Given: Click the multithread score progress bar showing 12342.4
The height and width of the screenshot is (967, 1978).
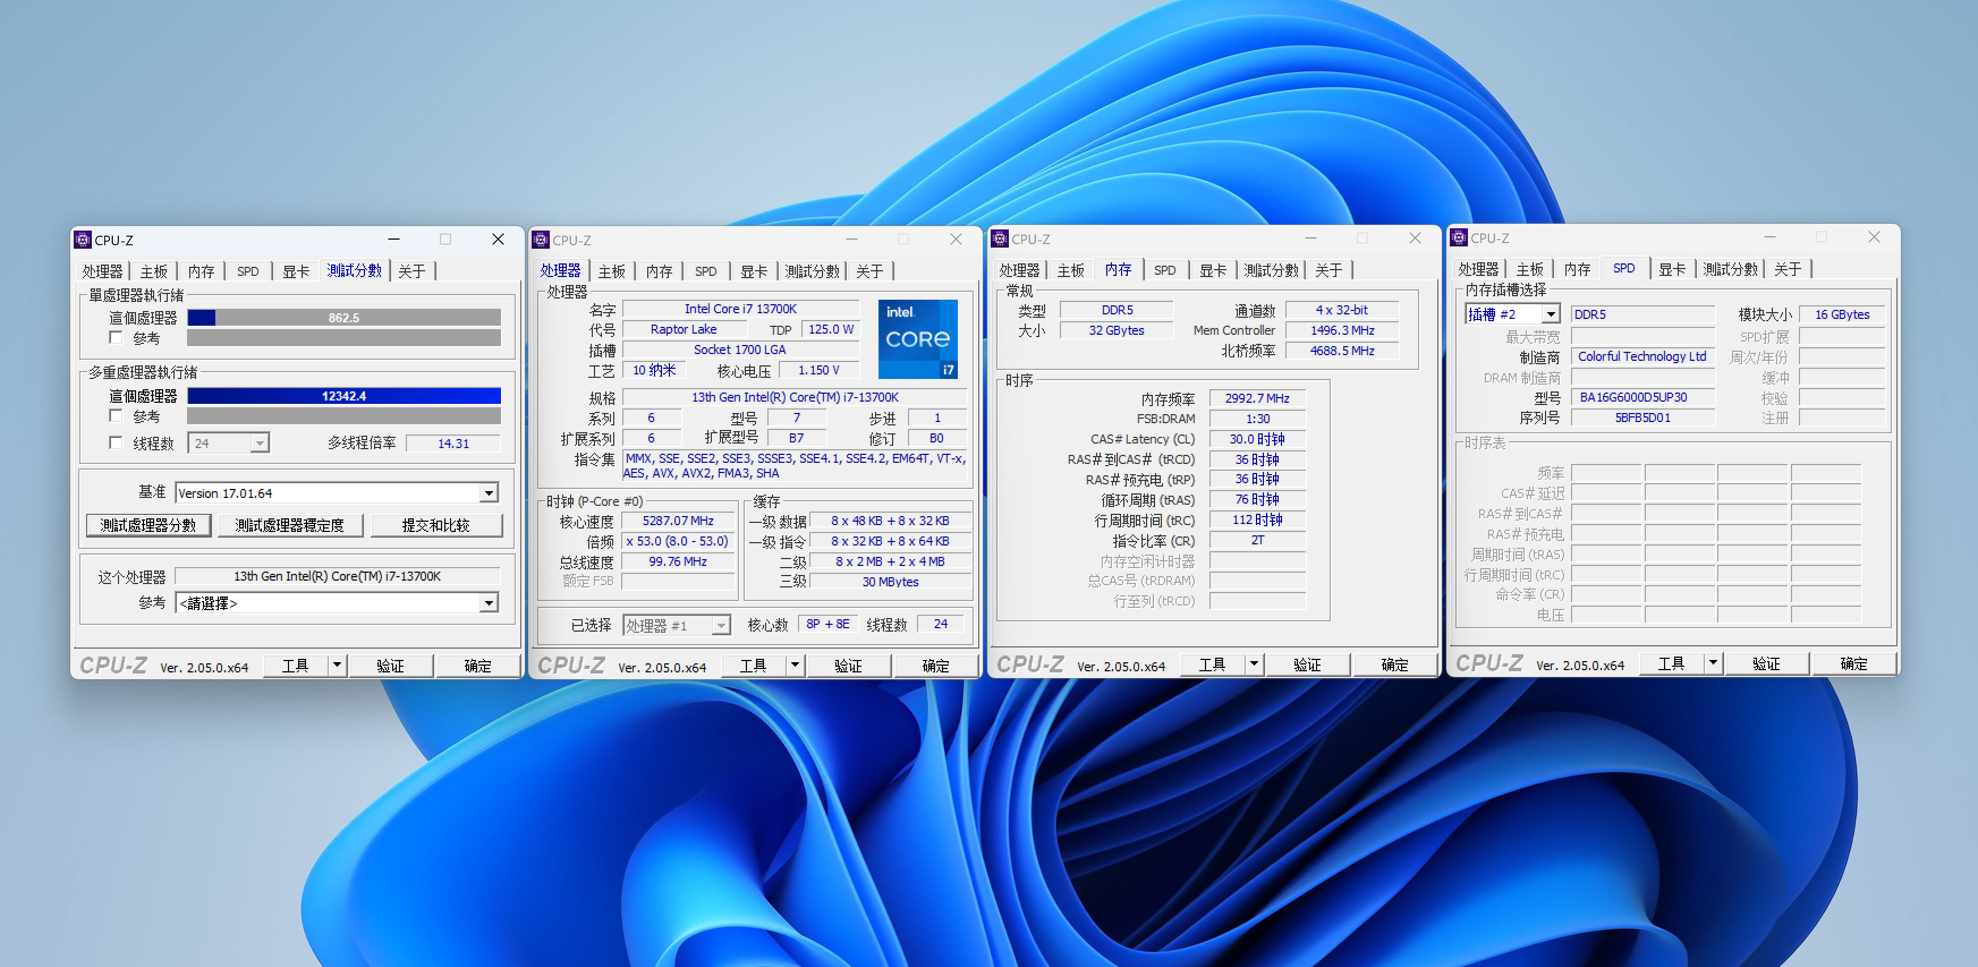Looking at the screenshot, I should point(344,395).
